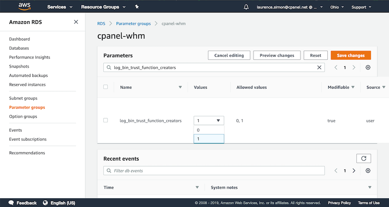Open Reserved instances in sidebar
389x207 pixels.
pos(27,85)
